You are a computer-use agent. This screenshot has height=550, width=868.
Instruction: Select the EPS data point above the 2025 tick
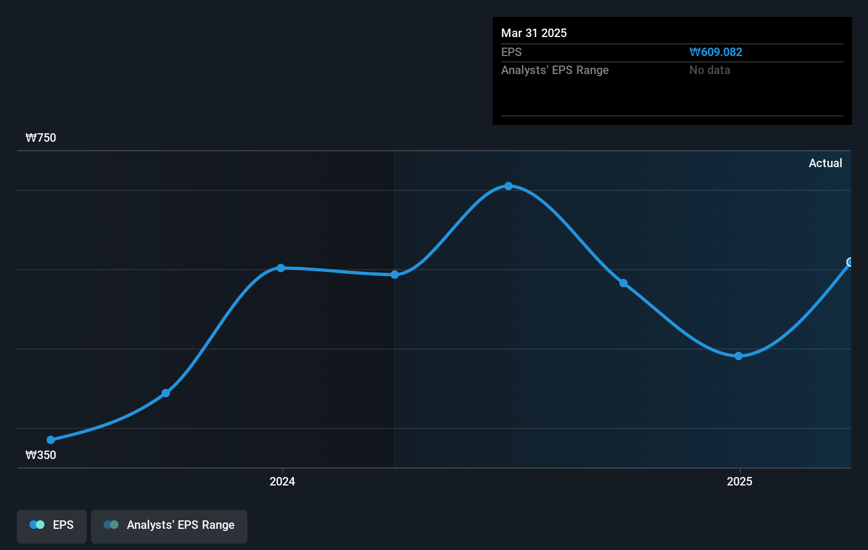pos(738,356)
